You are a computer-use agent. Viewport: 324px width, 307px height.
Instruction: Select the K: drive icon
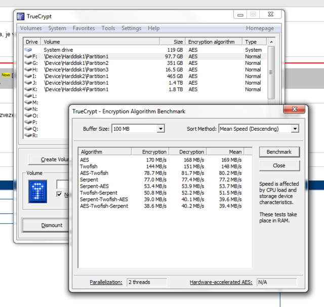coord(28,89)
